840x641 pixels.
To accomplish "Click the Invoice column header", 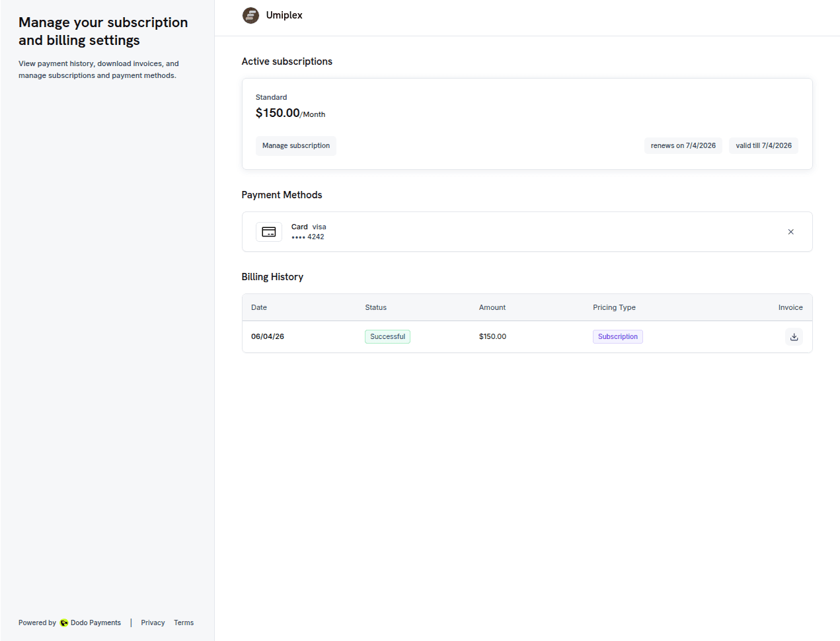I will tap(790, 307).
